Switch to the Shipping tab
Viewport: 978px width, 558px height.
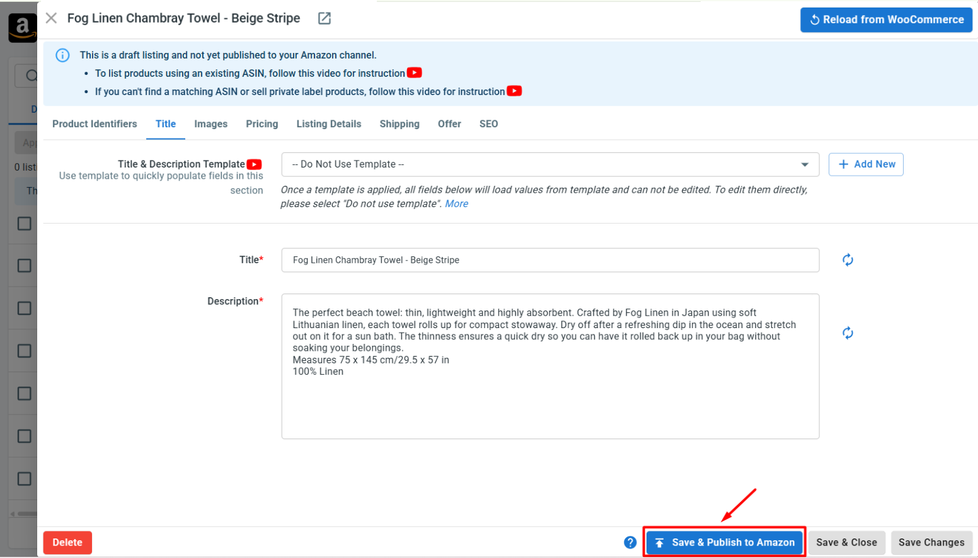coord(400,124)
